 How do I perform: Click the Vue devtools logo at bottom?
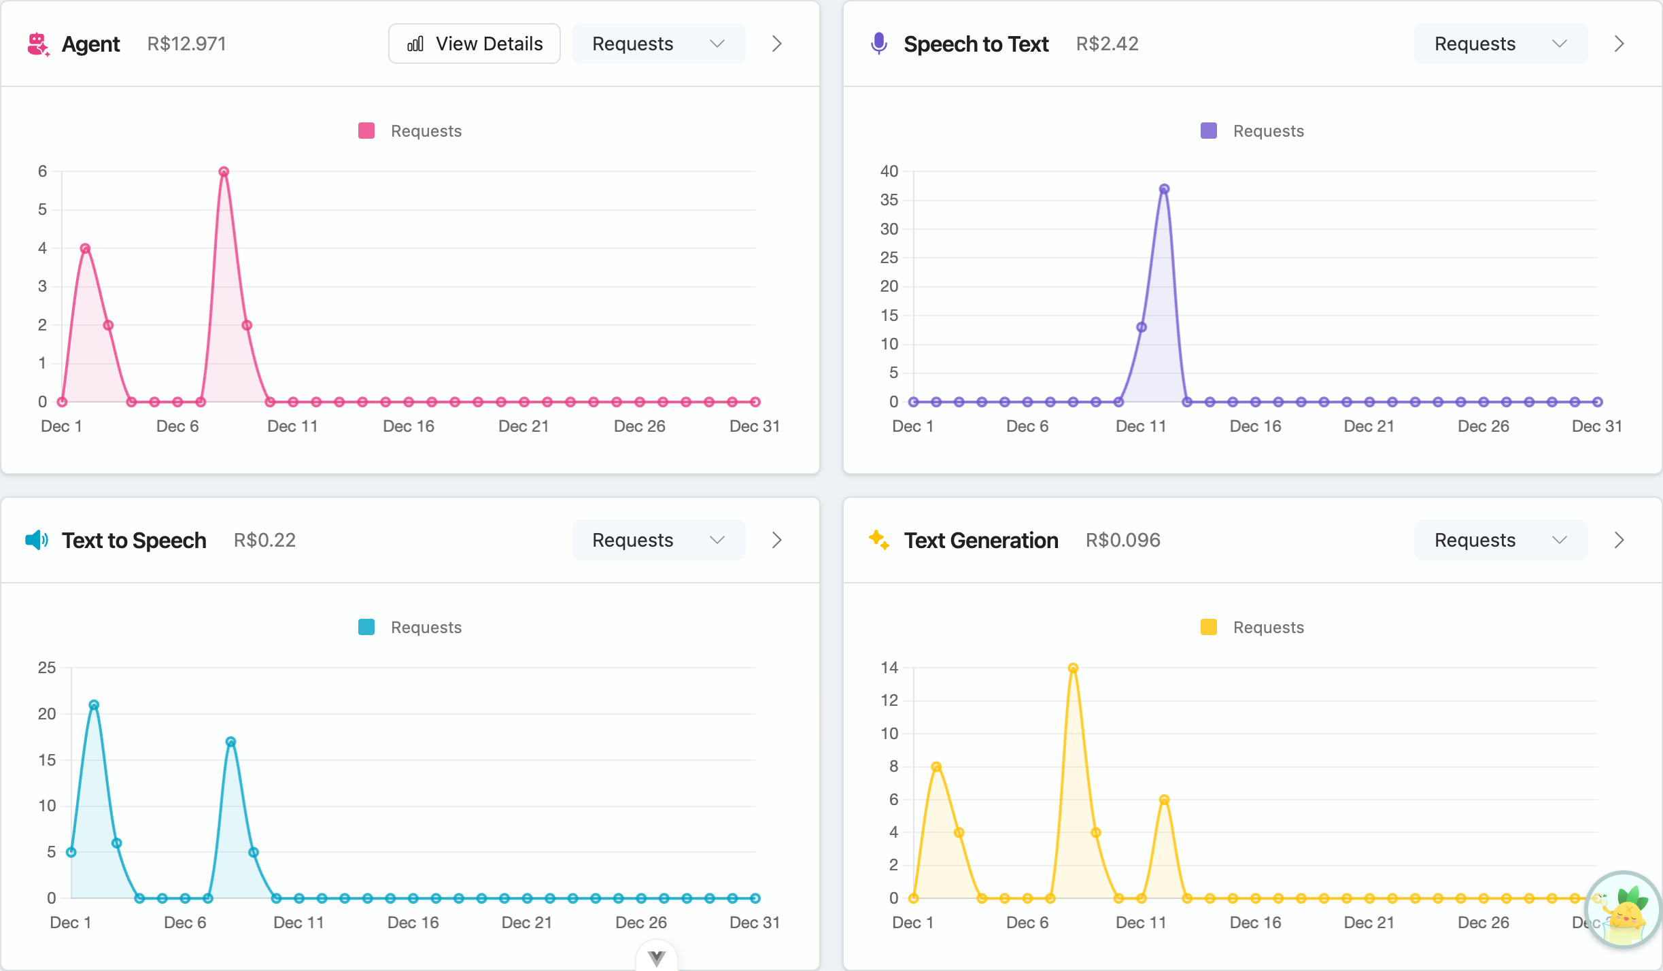click(x=656, y=958)
